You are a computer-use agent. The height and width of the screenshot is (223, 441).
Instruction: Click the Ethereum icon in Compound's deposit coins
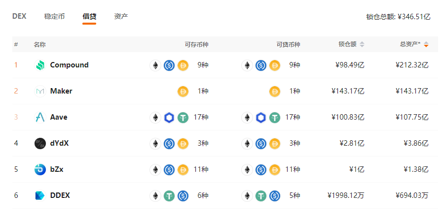click(155, 65)
